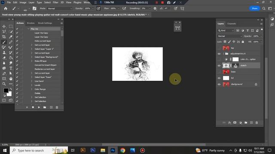Viewport: 275px width, 154px height.
Task: Delete action using Actions trash icon
Action: point(57,107)
